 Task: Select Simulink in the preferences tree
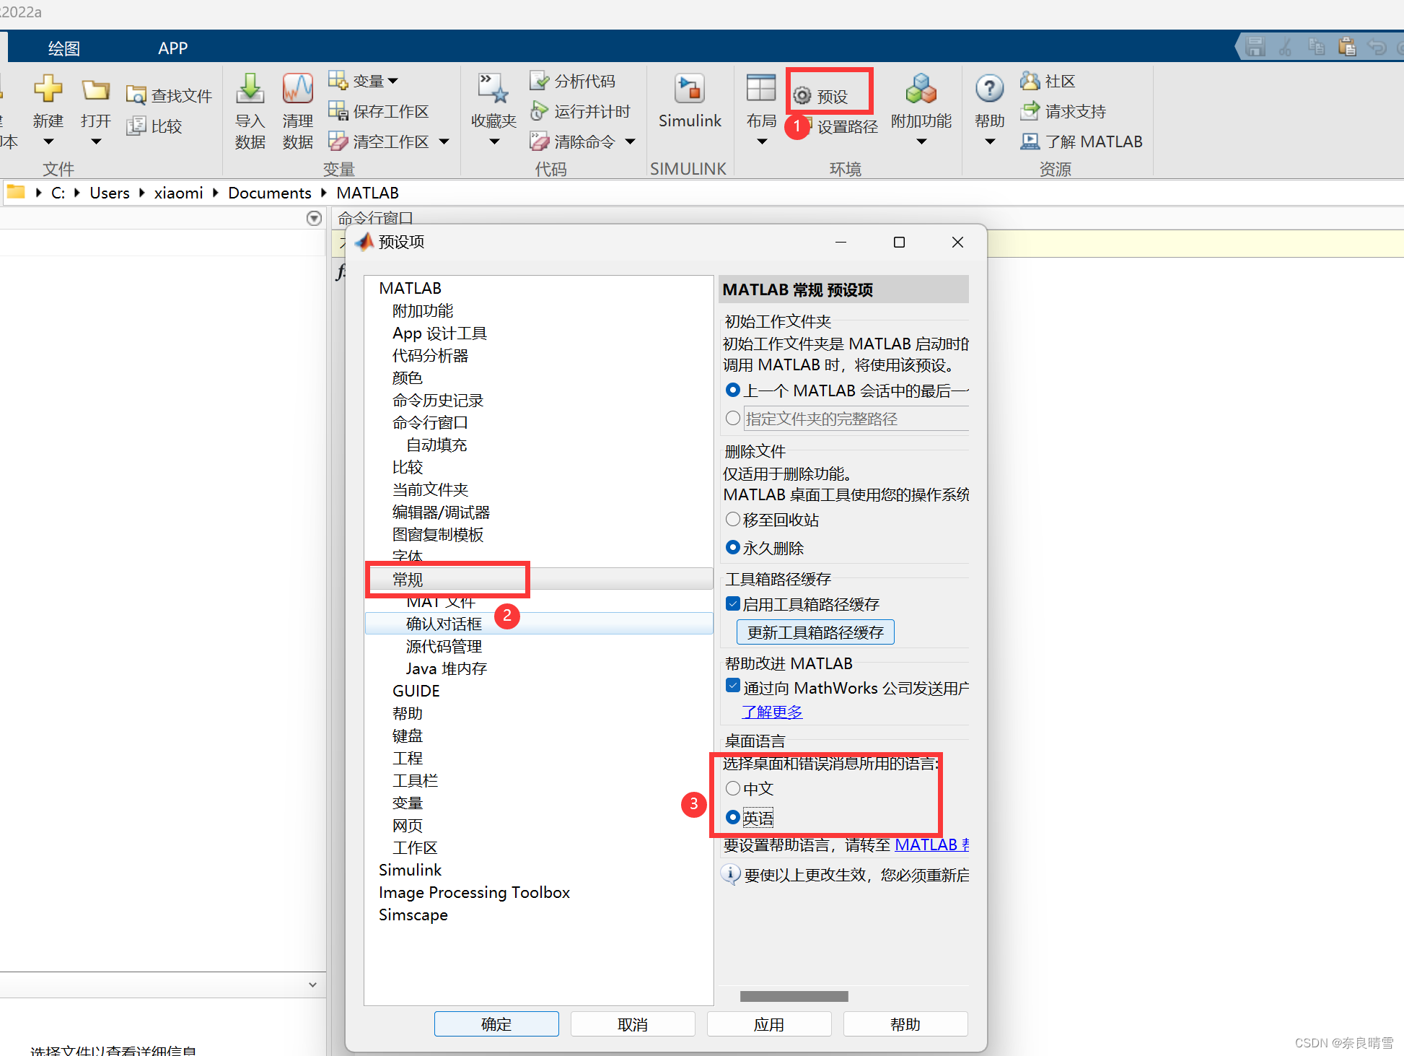click(x=410, y=870)
